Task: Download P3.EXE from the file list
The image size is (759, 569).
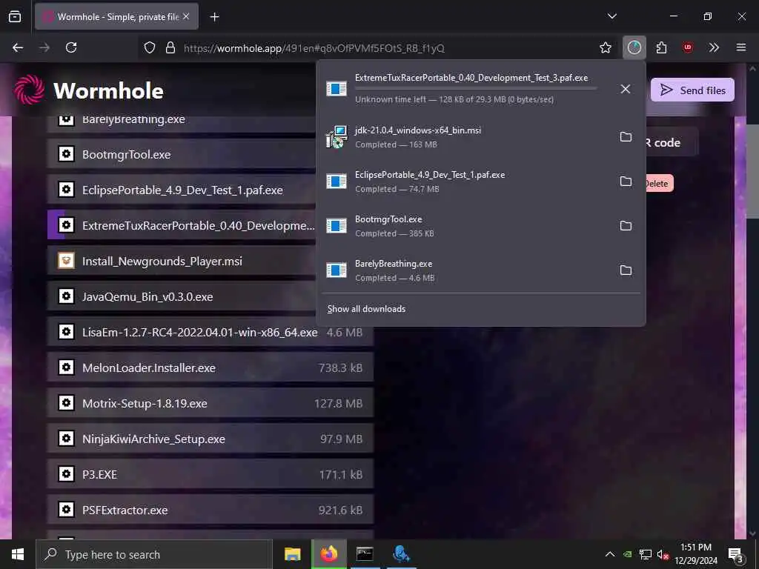Action: point(211,475)
